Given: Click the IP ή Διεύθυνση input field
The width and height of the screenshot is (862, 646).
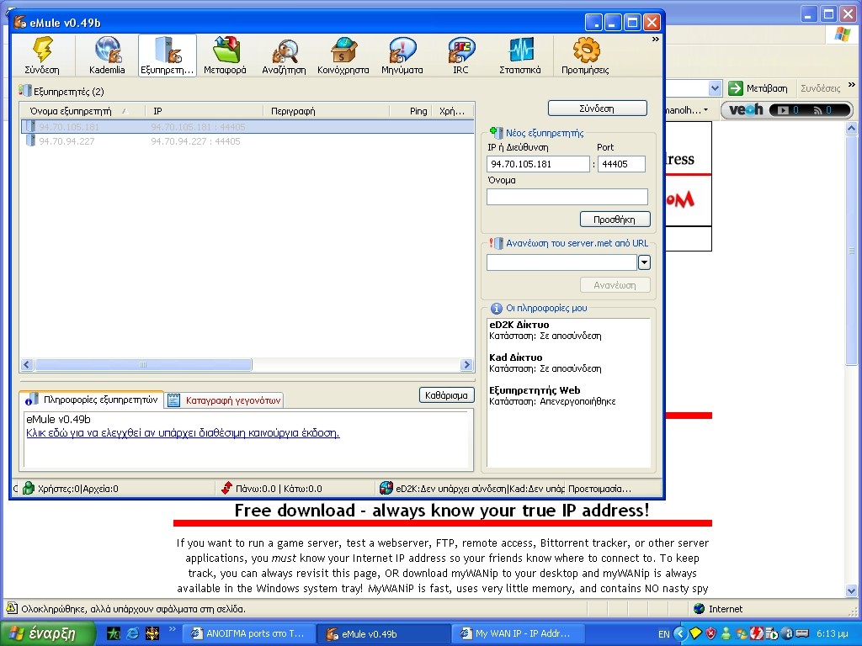Looking at the screenshot, I should (x=538, y=164).
